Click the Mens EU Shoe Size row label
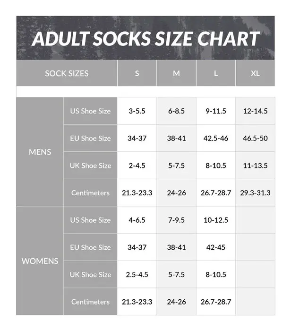 click(90, 139)
